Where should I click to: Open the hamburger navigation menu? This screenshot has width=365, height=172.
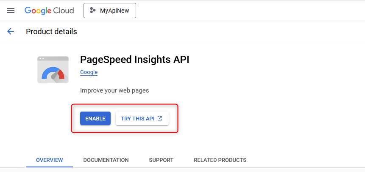tap(11, 11)
